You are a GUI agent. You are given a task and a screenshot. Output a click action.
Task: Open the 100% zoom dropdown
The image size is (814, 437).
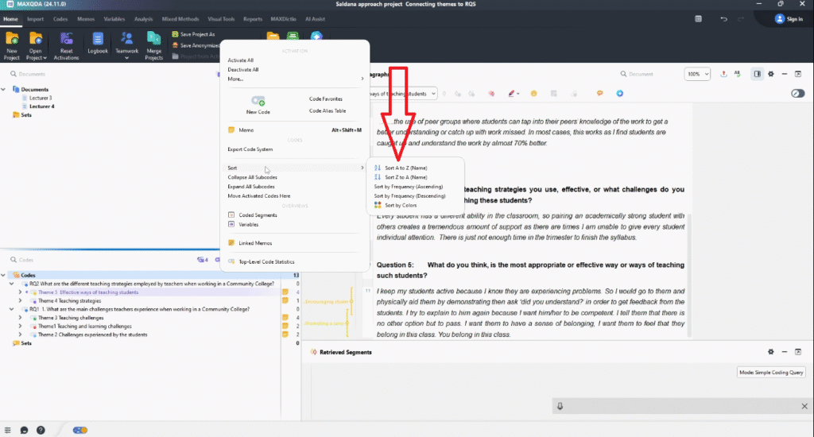697,74
